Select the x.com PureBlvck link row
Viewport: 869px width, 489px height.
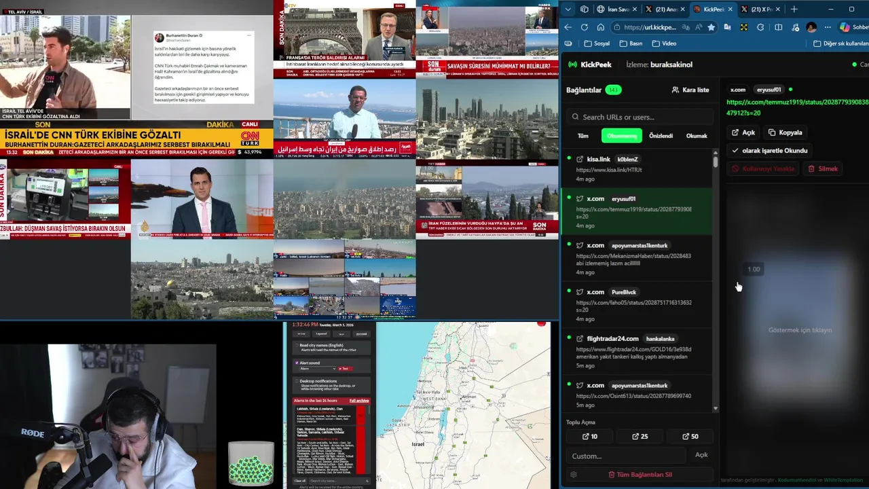click(x=636, y=304)
